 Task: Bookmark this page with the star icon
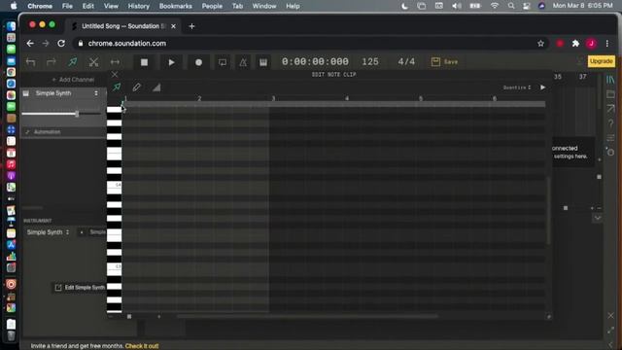[540, 44]
